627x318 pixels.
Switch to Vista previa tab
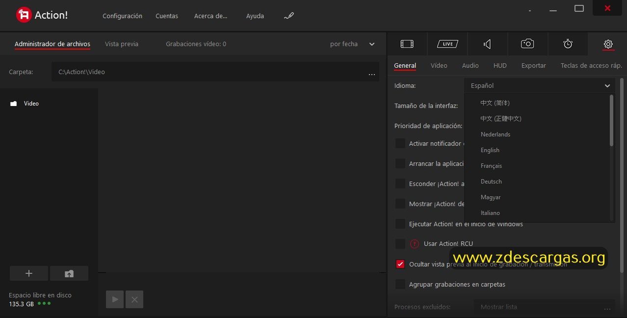122,44
